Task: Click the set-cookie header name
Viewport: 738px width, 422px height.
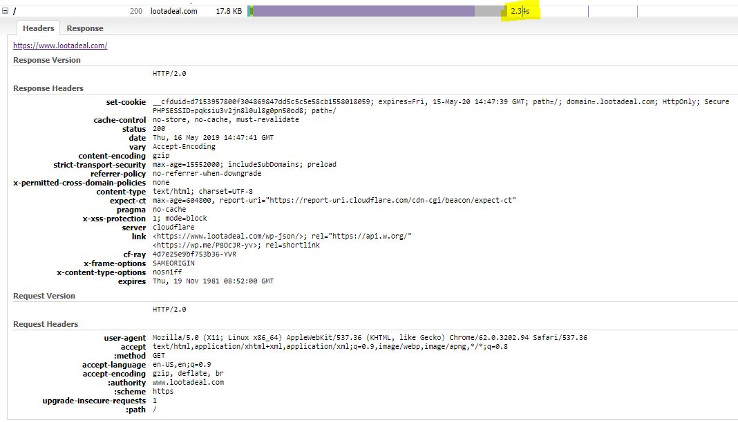Action: 126,102
